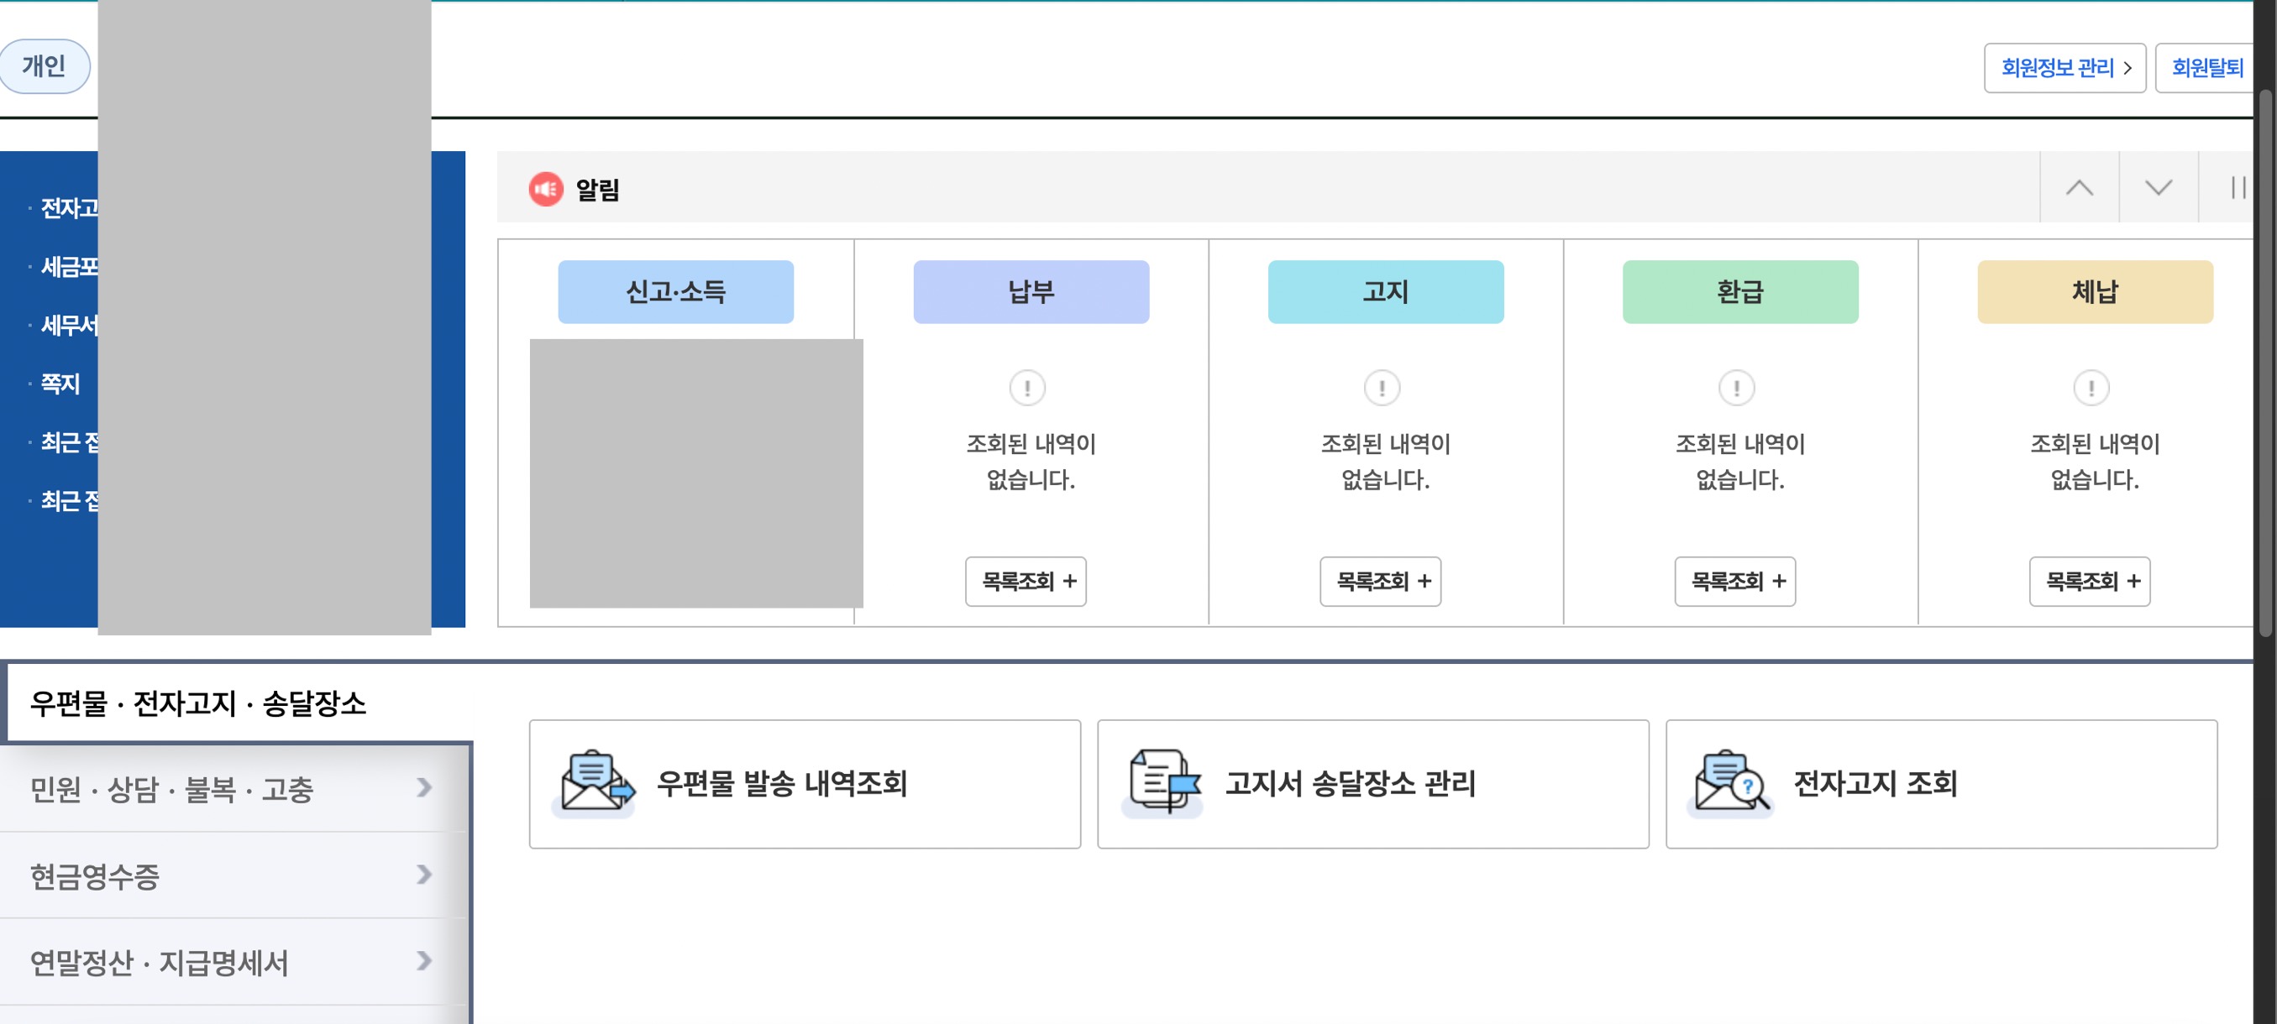2277x1024 pixels.
Task: Open 회원정보 관리 button
Action: click(2064, 68)
